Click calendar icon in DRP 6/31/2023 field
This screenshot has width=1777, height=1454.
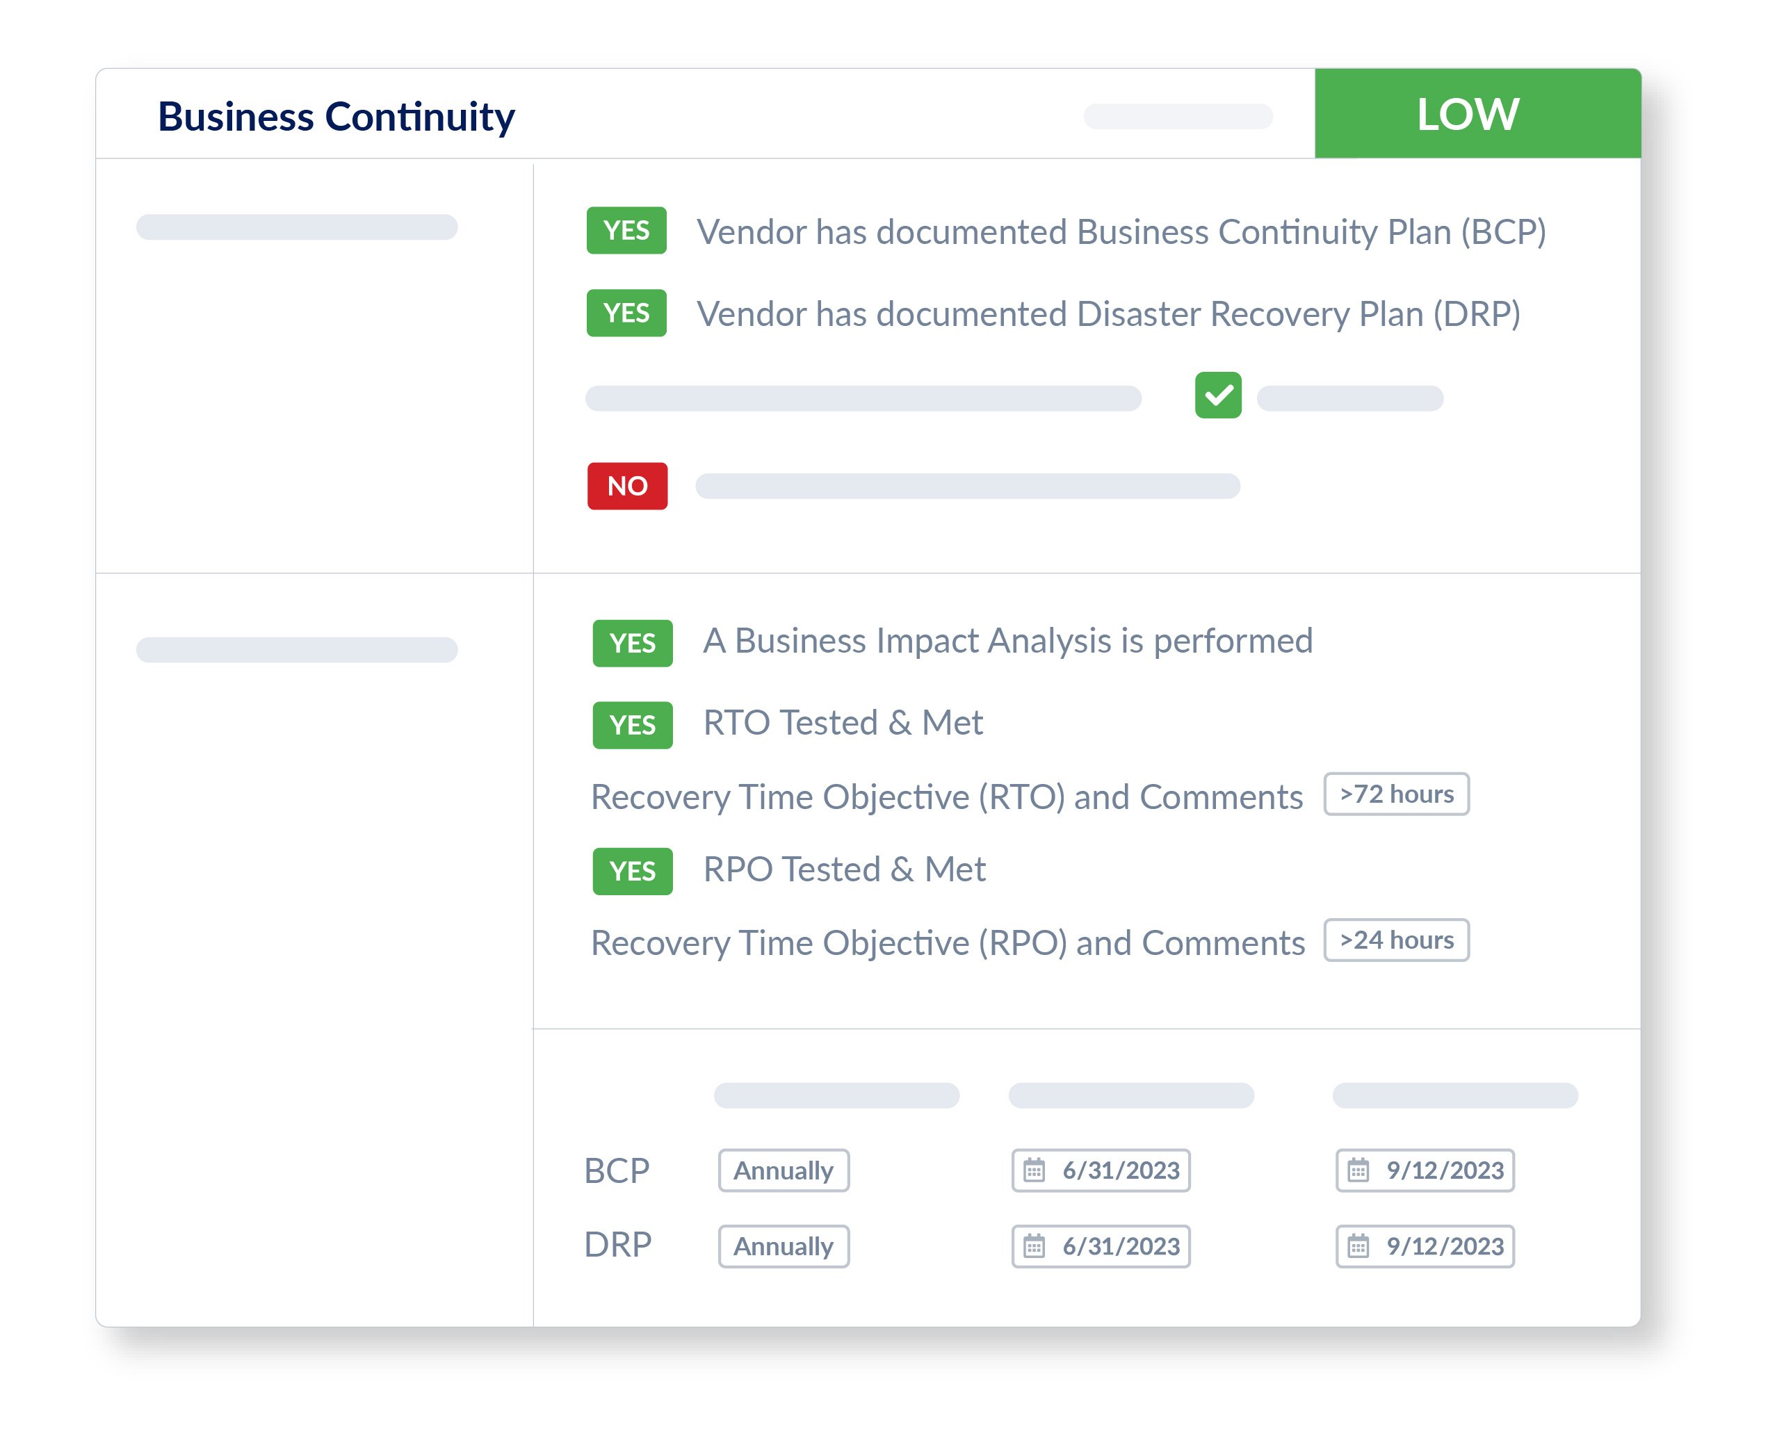1034,1246
